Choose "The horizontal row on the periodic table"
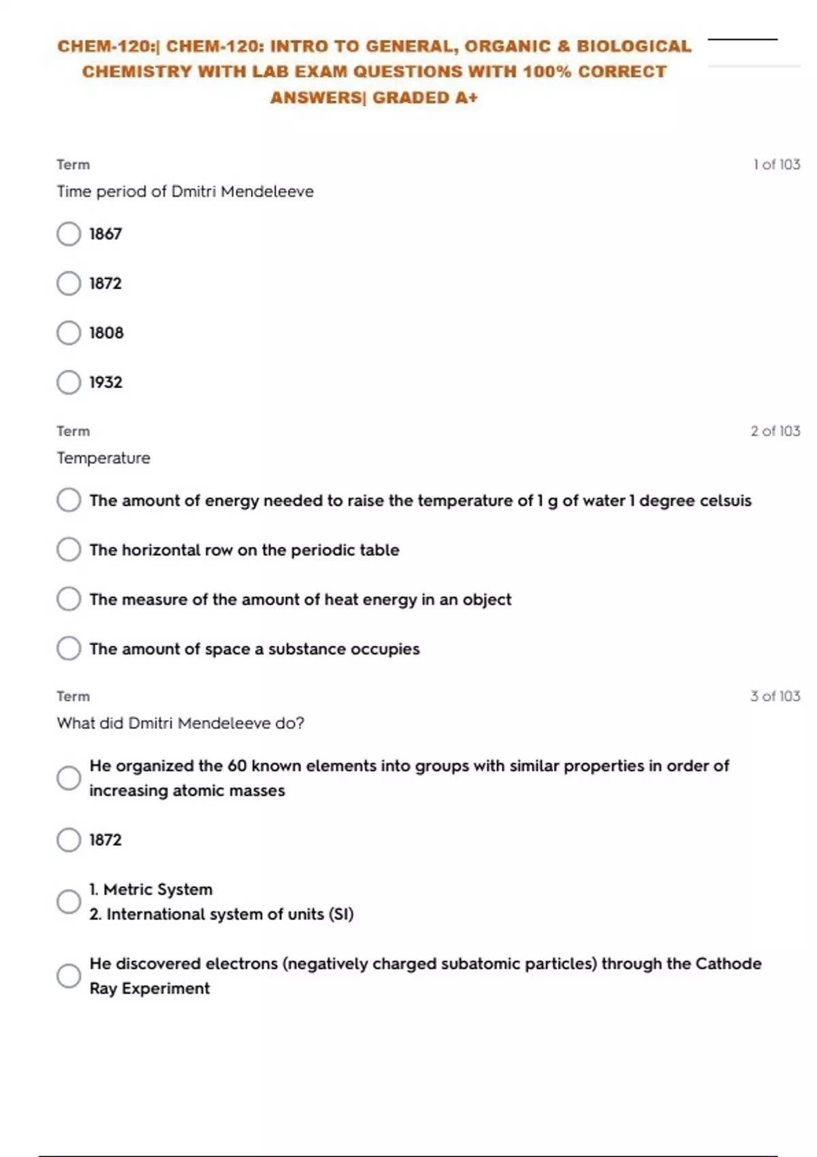This screenshot has width=817, height=1157. point(69,550)
